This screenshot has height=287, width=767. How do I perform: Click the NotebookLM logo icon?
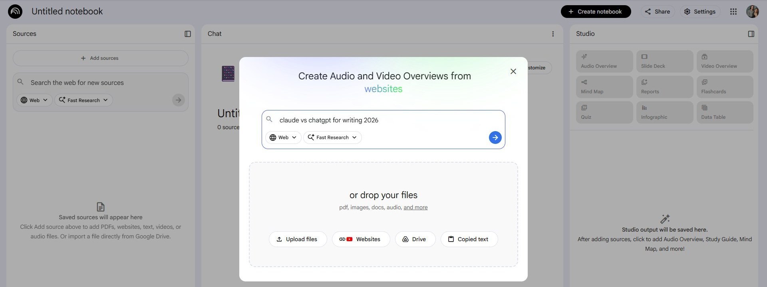15,12
